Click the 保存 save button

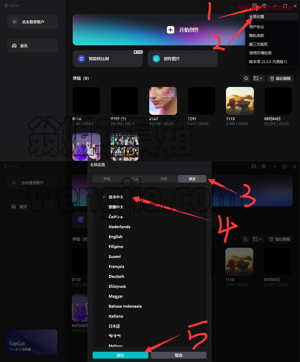tap(120, 355)
